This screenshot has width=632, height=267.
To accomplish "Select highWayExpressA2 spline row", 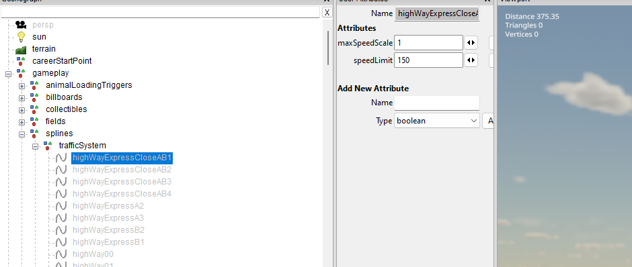I will [108, 206].
